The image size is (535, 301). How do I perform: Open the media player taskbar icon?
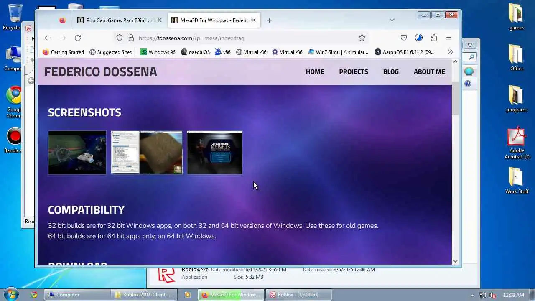[x=188, y=295]
